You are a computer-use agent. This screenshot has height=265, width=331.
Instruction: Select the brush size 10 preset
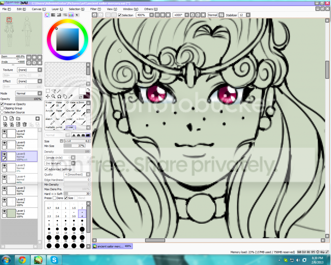click(49, 230)
